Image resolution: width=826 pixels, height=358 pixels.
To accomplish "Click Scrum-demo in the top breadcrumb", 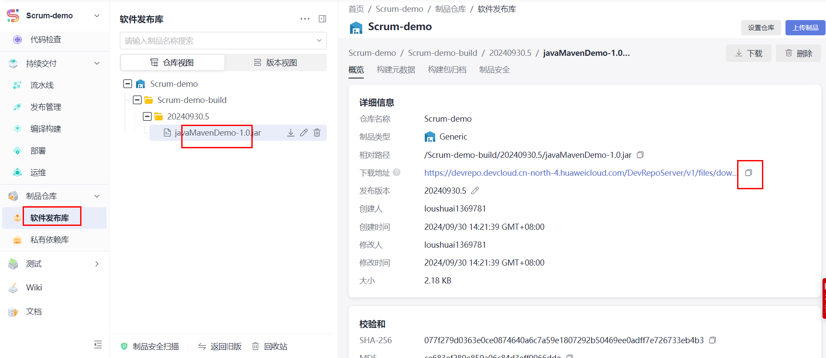I will pos(399,9).
